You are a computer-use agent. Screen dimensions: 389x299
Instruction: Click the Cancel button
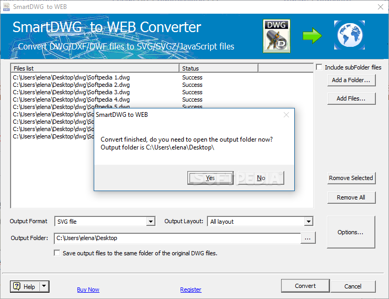click(353, 286)
